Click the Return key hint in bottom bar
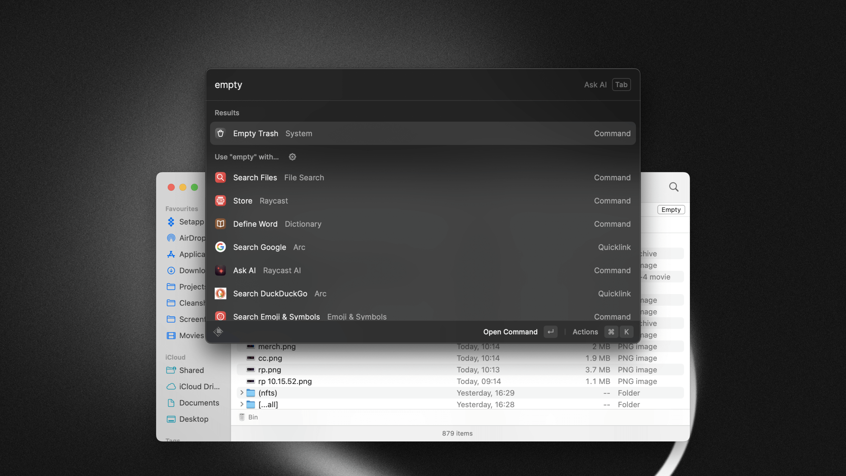The image size is (846, 476). (550, 332)
